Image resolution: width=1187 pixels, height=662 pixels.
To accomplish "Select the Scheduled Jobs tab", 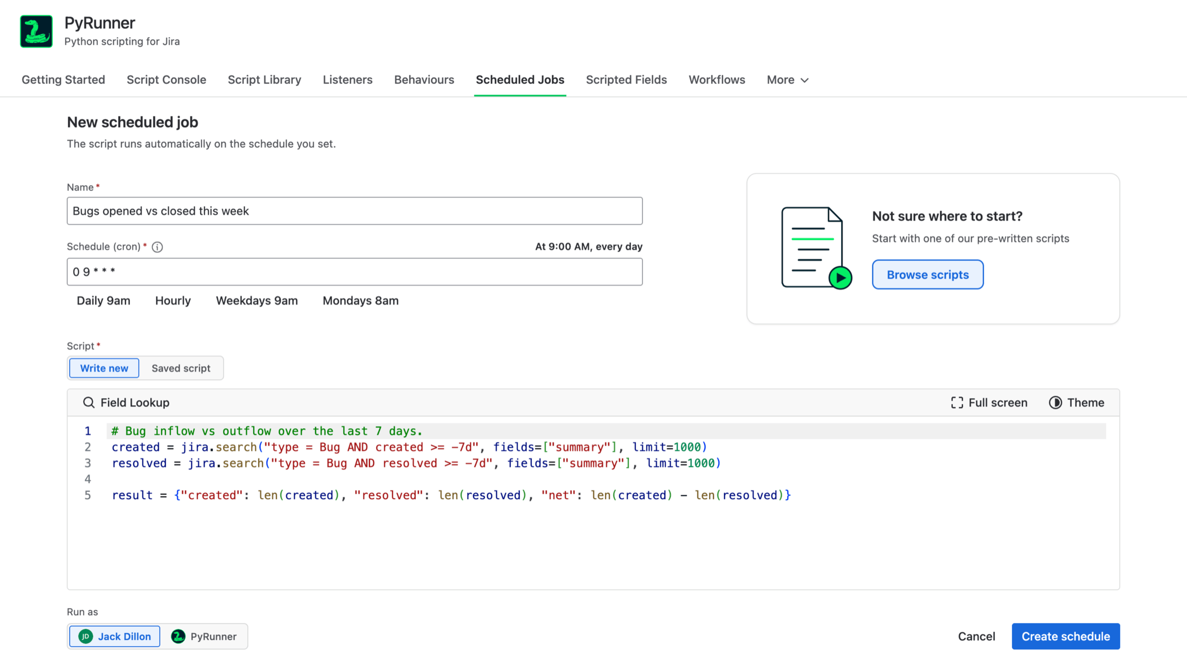I will click(520, 80).
